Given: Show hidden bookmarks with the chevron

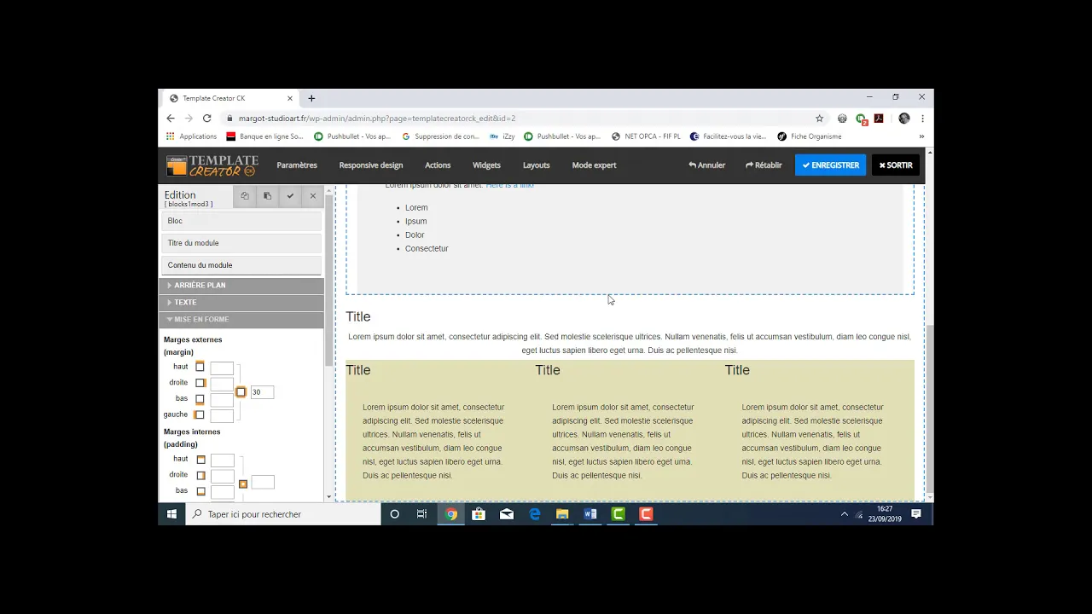Looking at the screenshot, I should (x=921, y=136).
